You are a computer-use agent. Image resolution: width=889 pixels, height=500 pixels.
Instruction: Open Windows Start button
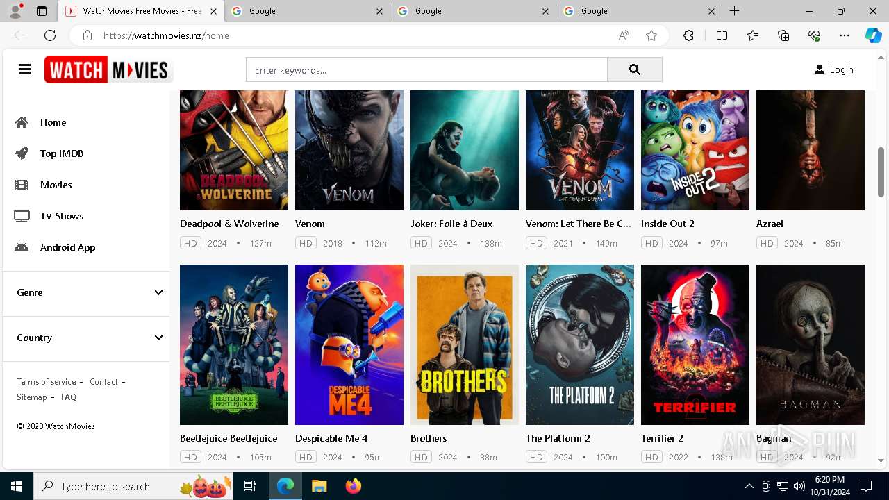tap(17, 486)
